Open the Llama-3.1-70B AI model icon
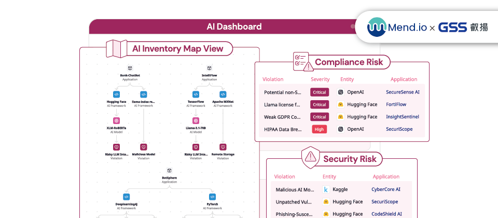The image size is (498, 218). pos(196,121)
